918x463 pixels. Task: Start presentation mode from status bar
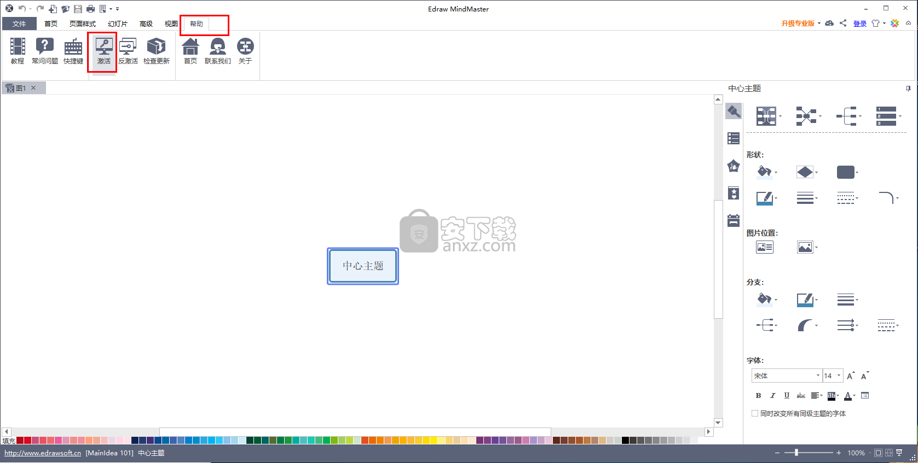[x=899, y=453]
